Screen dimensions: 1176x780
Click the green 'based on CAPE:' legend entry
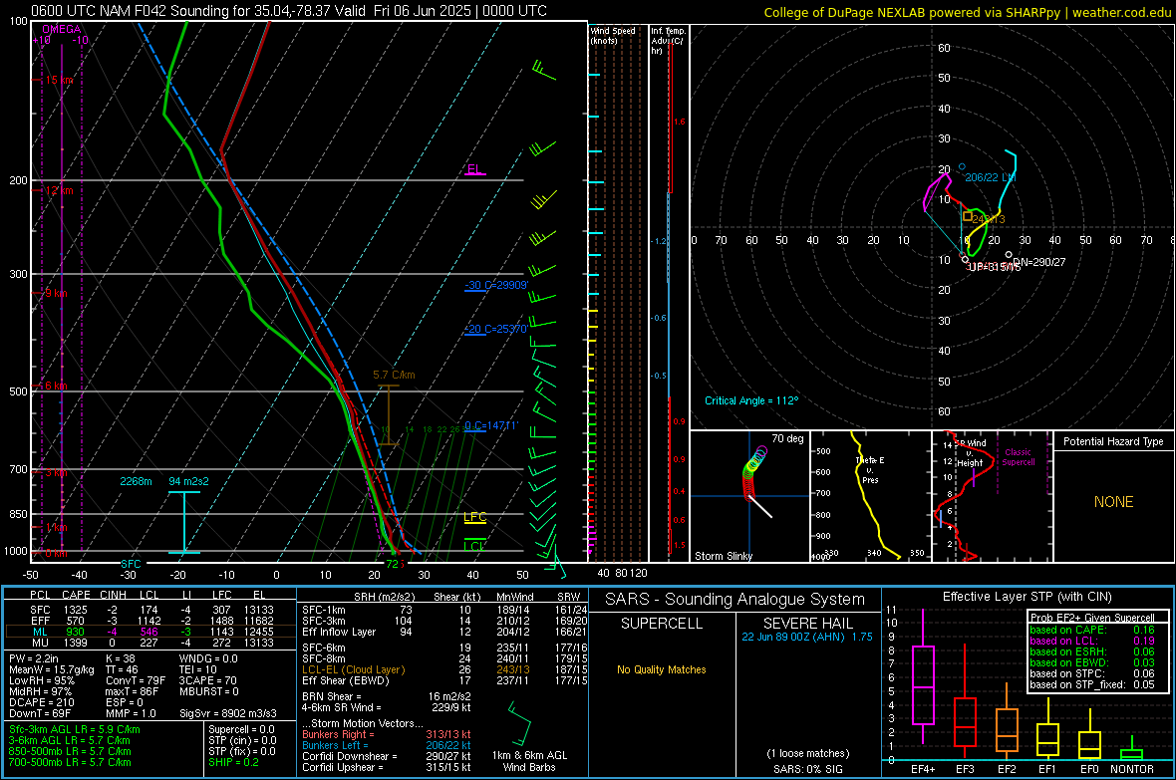tap(1068, 630)
